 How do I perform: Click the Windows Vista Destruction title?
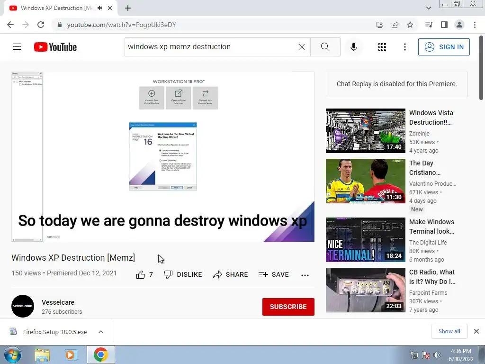[431, 118]
